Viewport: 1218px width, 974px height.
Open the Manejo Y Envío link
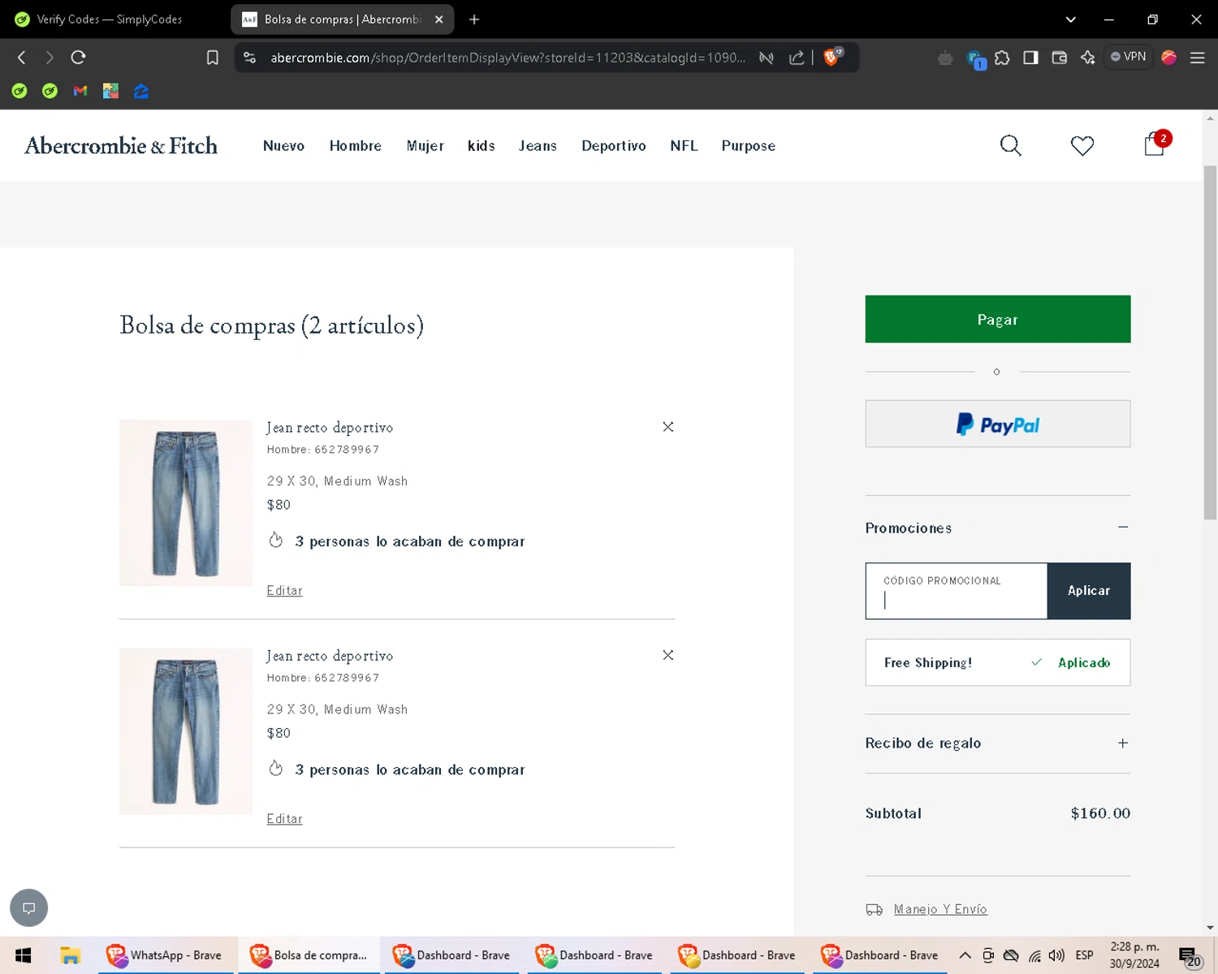940,909
